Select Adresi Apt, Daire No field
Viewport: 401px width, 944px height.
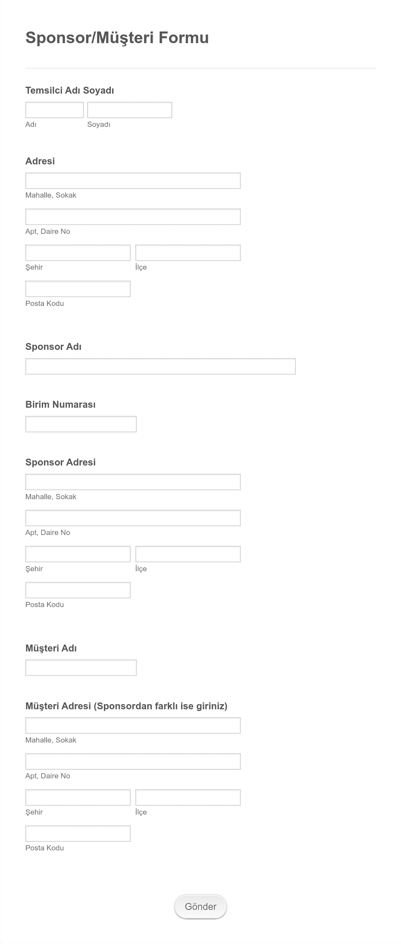[x=133, y=217]
